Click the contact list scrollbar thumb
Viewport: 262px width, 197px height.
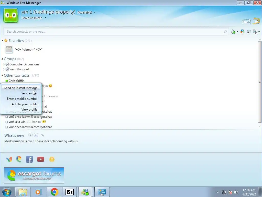point(260,82)
